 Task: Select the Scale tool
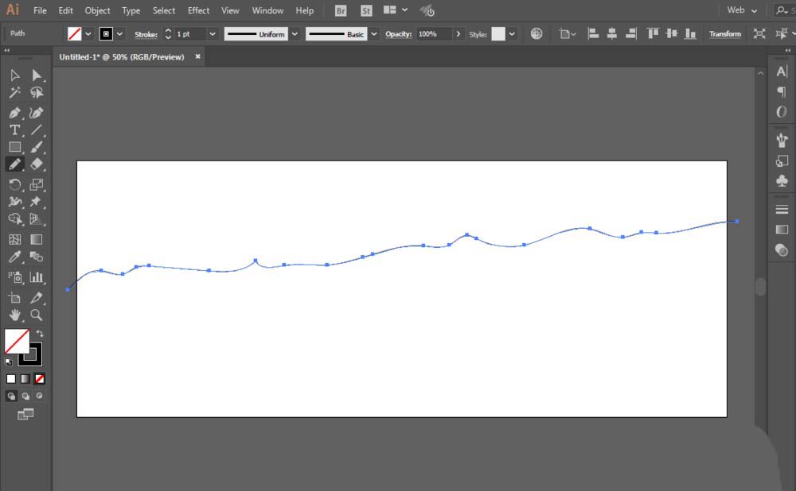37,184
